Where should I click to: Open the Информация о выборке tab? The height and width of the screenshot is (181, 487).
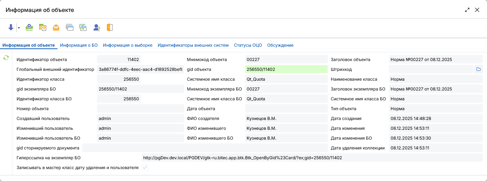(128, 45)
